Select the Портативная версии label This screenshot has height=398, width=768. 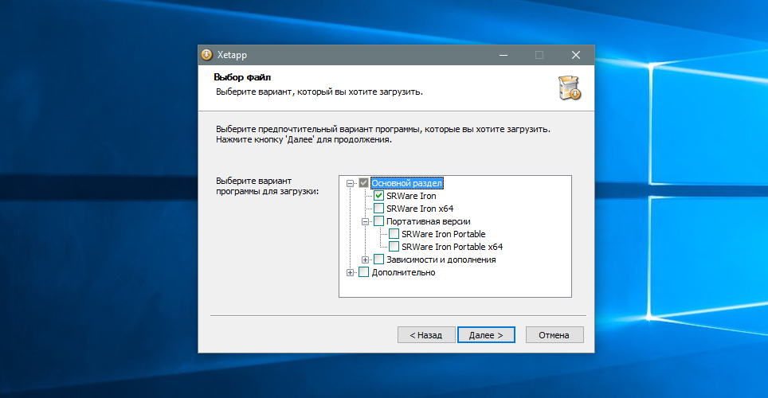(x=428, y=221)
